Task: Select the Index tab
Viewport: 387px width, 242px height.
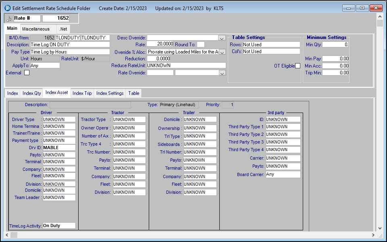Action: [12, 93]
